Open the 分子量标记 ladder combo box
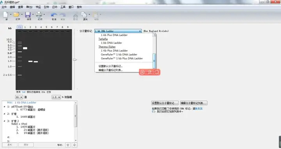Screen dimensions: 281x149 point(118,31)
